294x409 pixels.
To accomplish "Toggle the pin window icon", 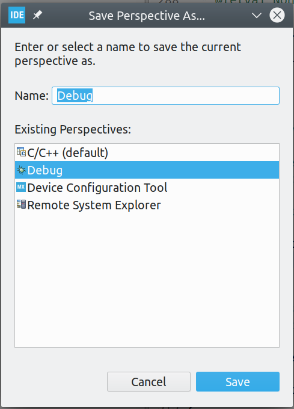I will pos(37,15).
